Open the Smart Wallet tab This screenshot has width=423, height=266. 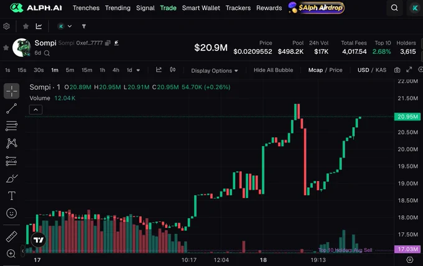click(x=201, y=8)
